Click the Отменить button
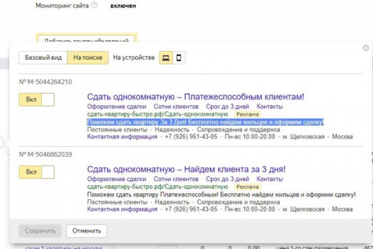The width and height of the screenshot is (373, 249). (x=87, y=231)
